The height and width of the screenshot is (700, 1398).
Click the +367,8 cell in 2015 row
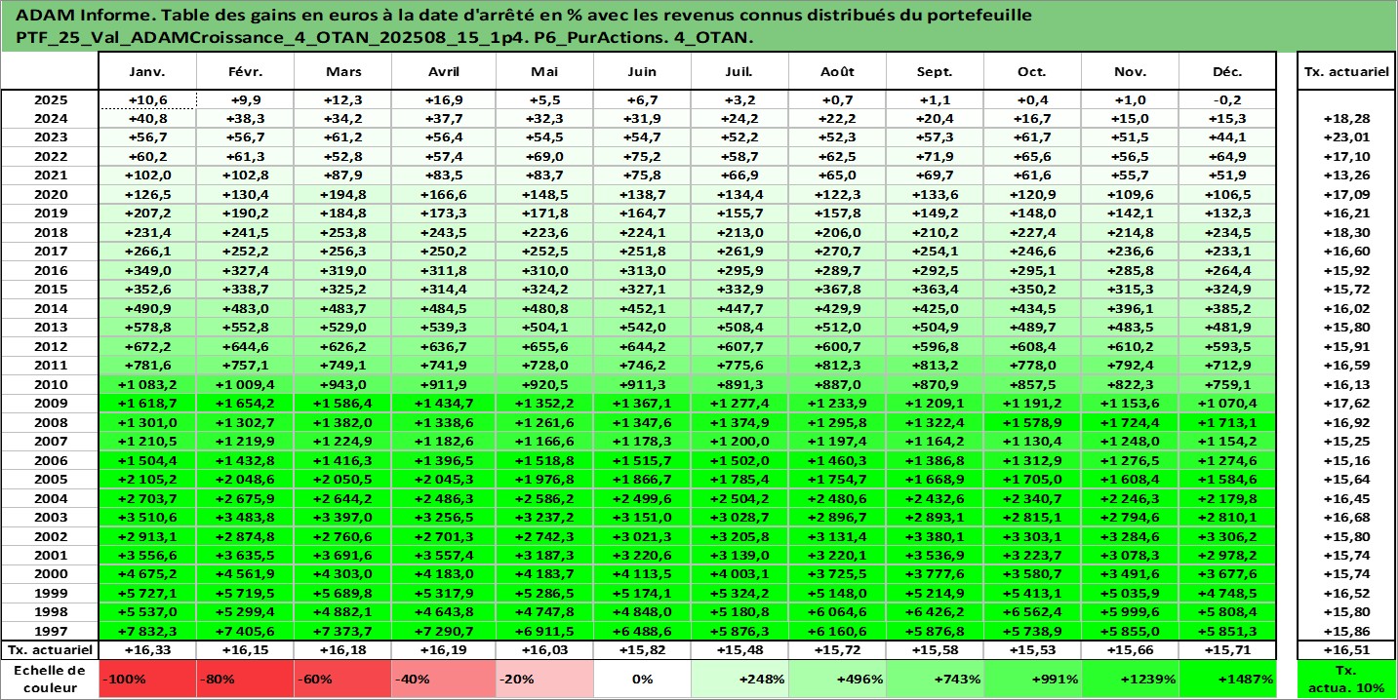click(837, 290)
